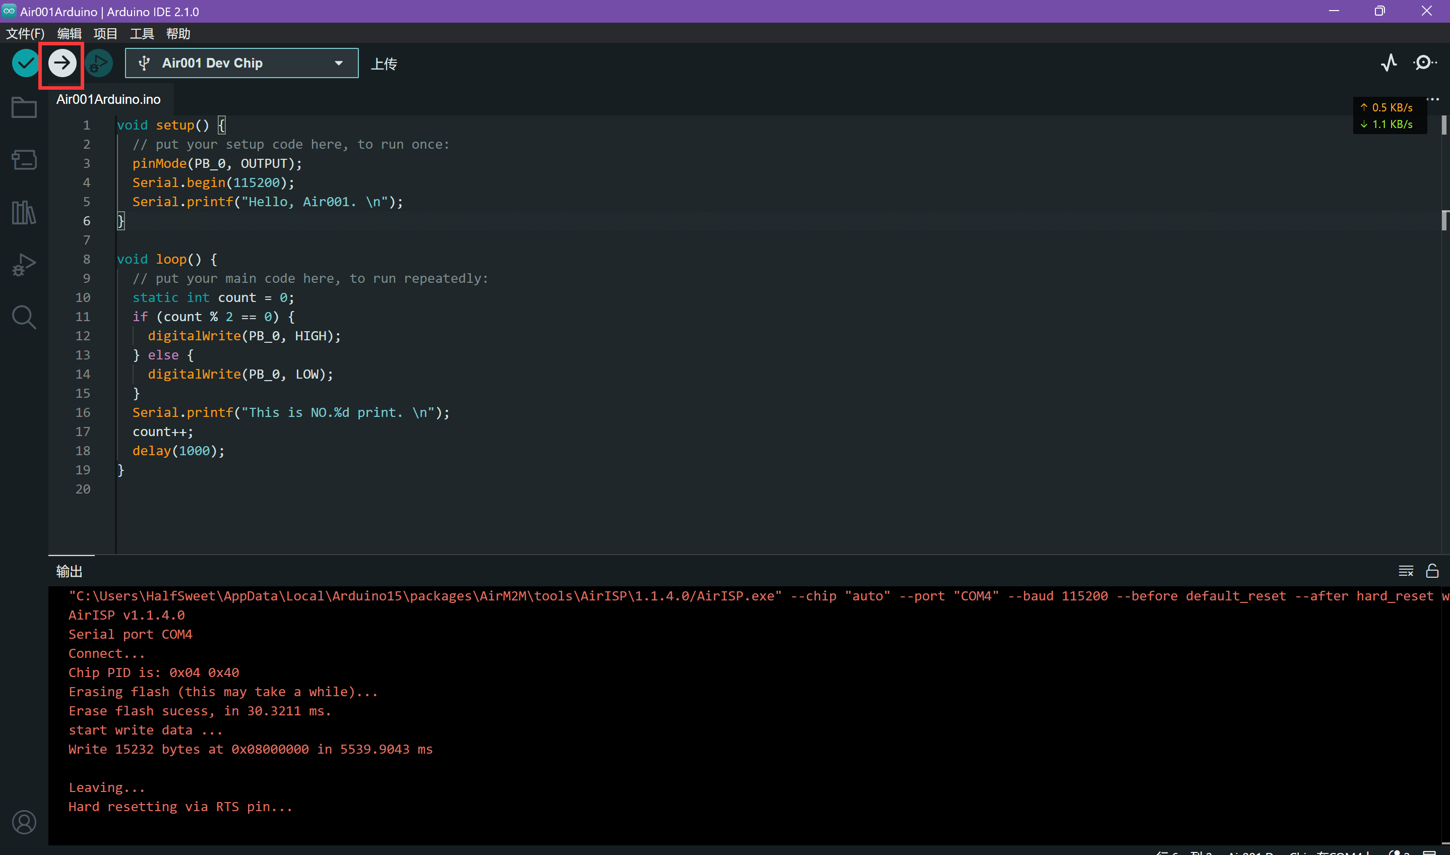Open Search panel in sidebar

[24, 317]
